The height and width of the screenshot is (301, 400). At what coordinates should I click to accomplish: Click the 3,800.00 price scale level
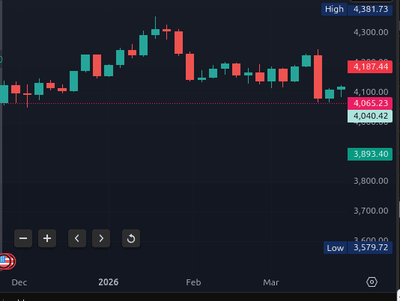point(371,181)
